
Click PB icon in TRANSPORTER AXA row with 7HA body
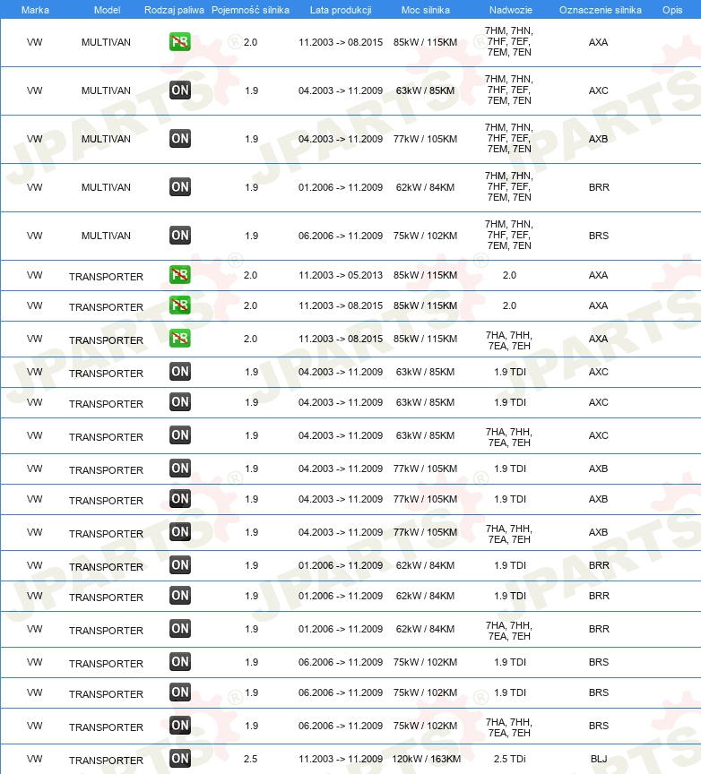click(180, 339)
